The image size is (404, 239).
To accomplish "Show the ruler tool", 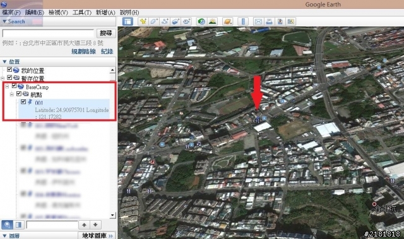I will (243, 21).
